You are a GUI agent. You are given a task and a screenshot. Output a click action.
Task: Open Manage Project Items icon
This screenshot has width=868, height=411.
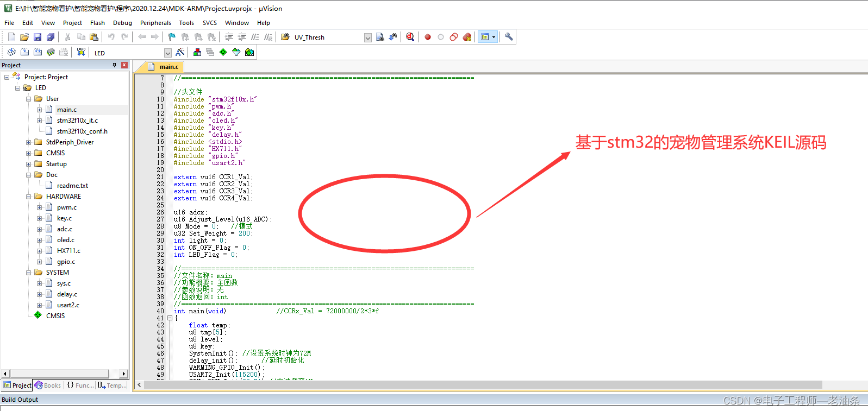(x=197, y=52)
